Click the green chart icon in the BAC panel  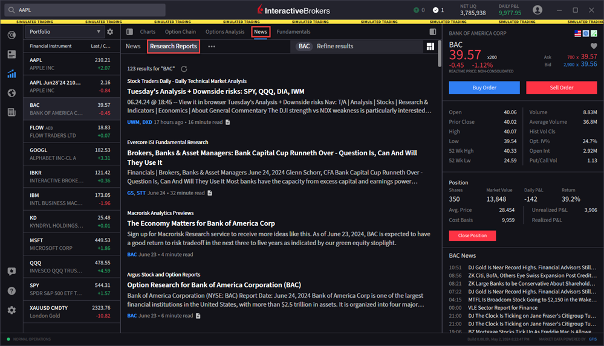pyautogui.click(x=594, y=33)
